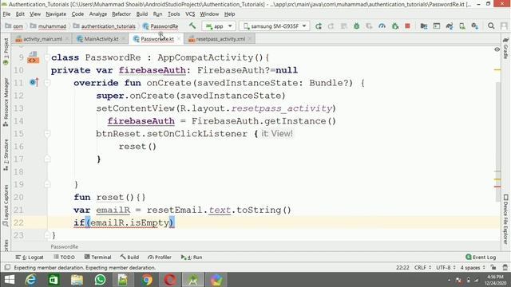Open the Help menu
The image size is (511, 287).
[x=229, y=14]
